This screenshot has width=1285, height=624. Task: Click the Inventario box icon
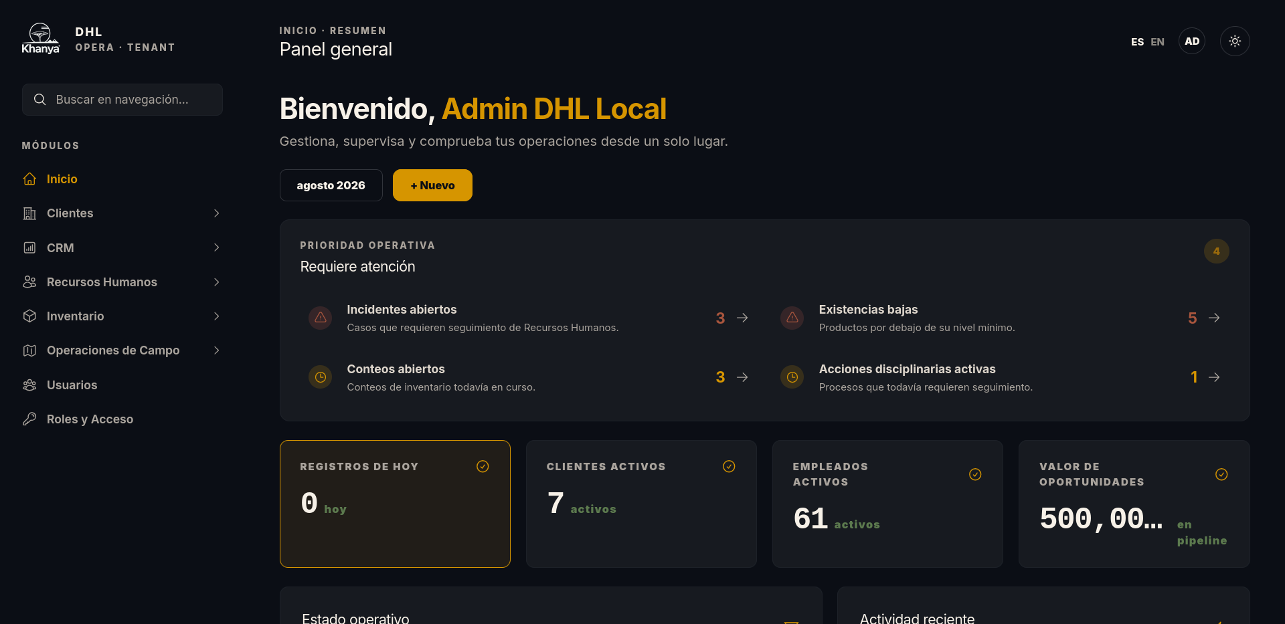[29, 316]
